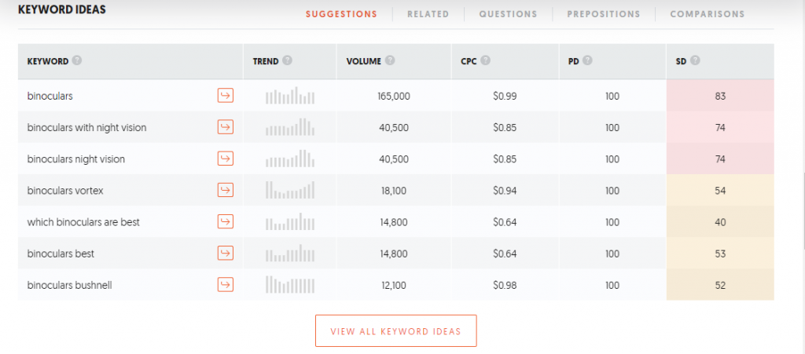
Task: Open arrow icon for binoculars with night vision
Action: [x=226, y=127]
